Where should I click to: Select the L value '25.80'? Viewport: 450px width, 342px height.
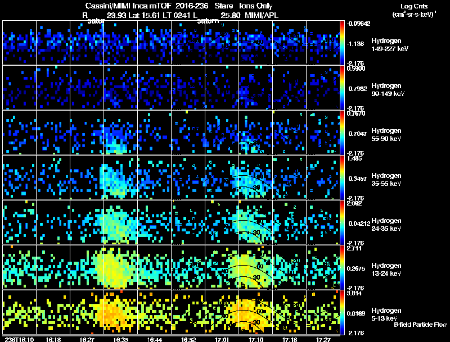[x=231, y=15]
